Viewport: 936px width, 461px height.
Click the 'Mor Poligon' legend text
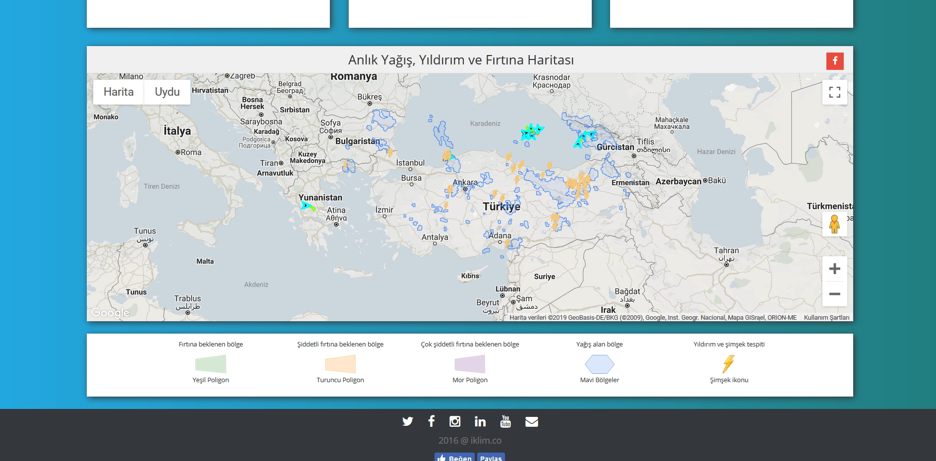click(470, 380)
